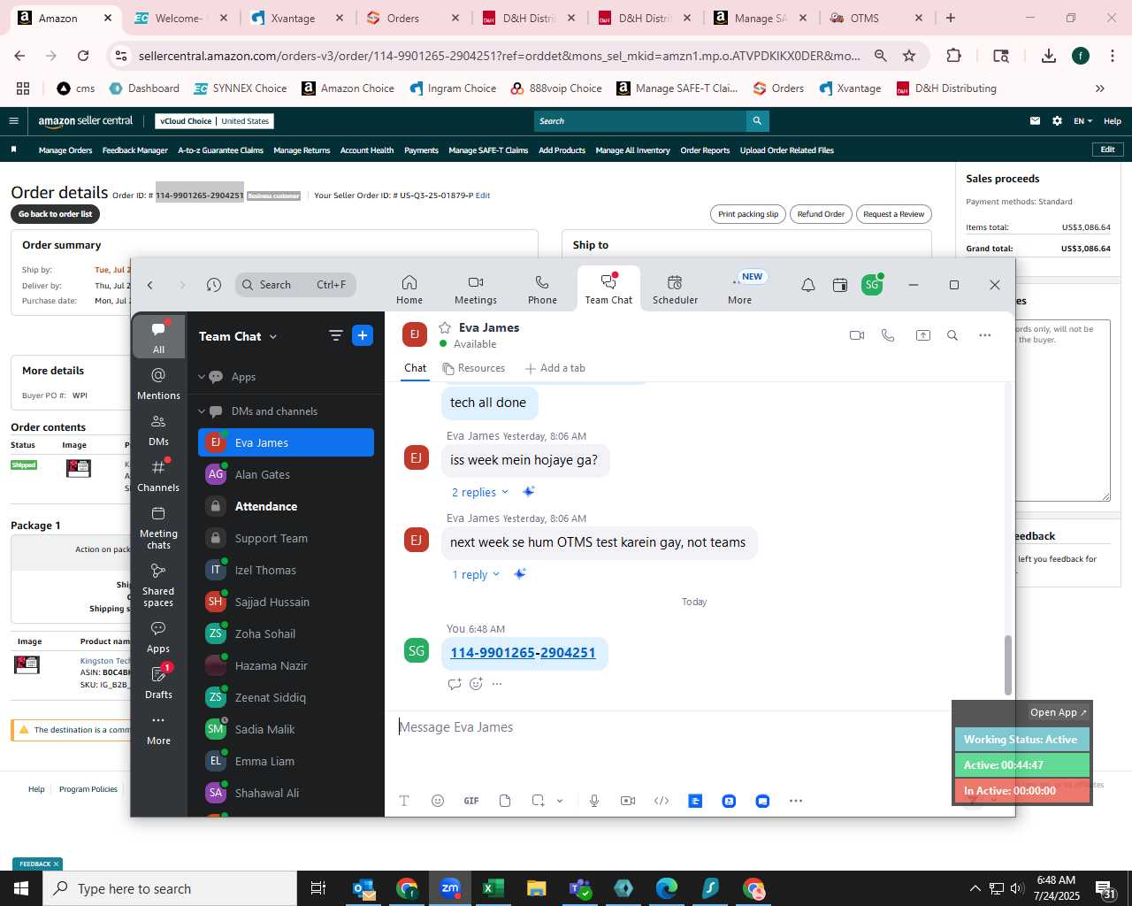Record an audio message
The image size is (1132, 906).
coord(594,801)
